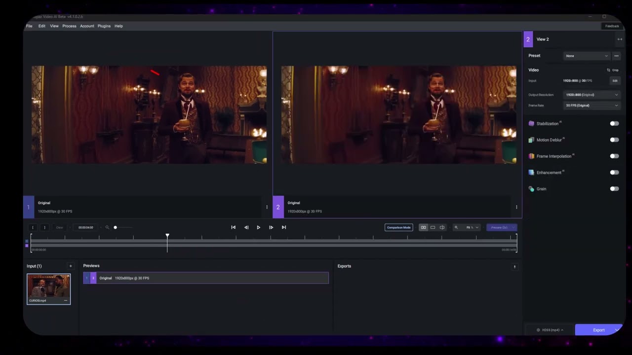Viewport: 632px width, 355px height.
Task: Click the Stabilization filter icon
Action: (x=531, y=124)
